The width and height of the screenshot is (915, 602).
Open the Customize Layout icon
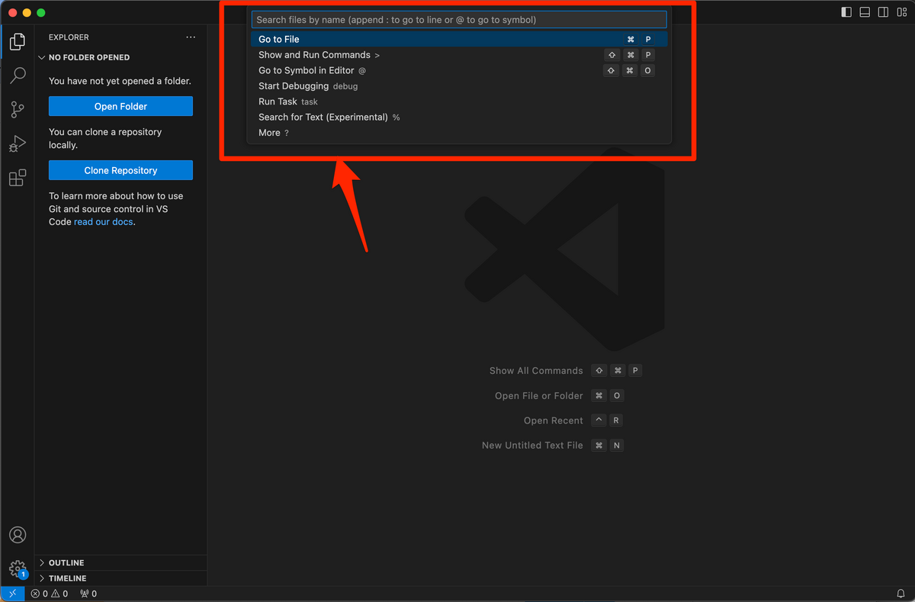902,12
